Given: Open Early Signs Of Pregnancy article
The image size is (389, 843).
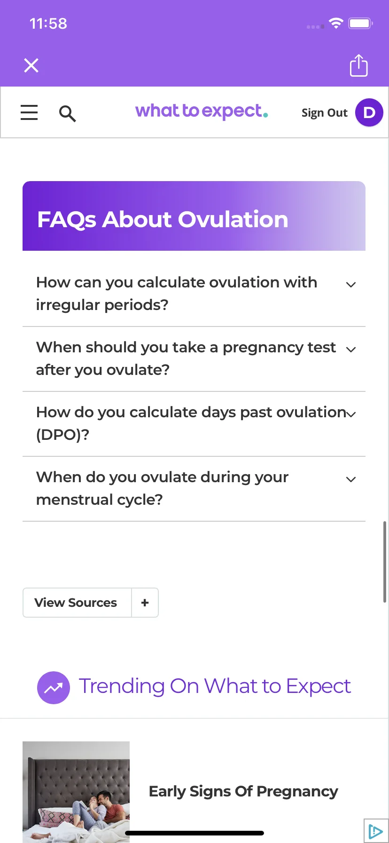Looking at the screenshot, I should point(243,791).
